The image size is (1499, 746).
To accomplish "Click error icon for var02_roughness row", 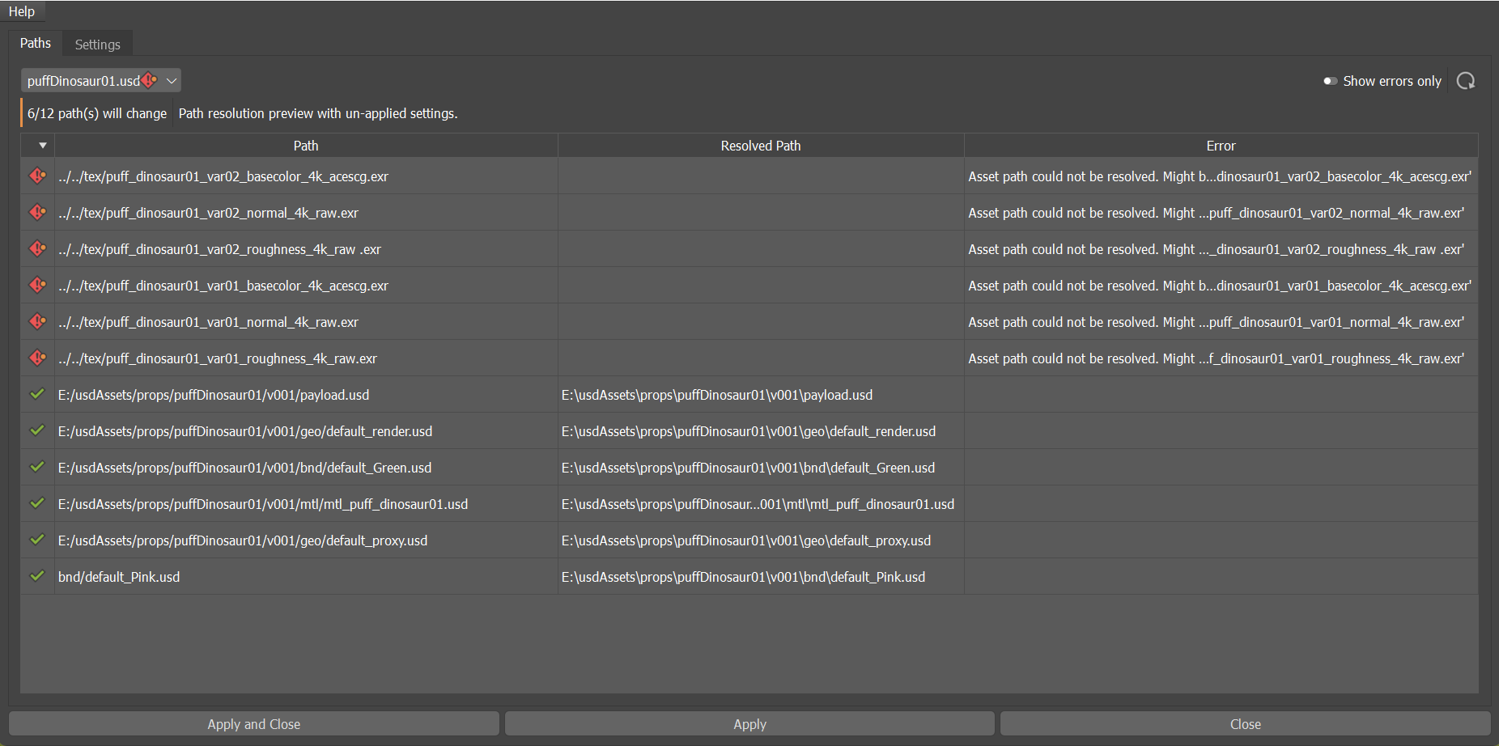I will point(37,248).
